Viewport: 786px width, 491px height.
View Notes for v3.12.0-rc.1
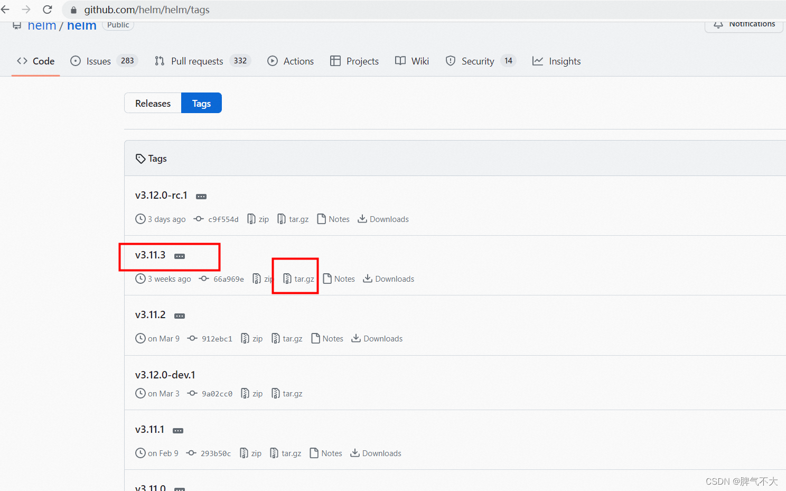[333, 219]
